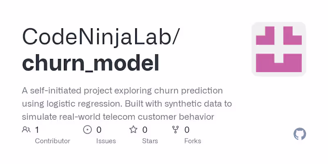Open the CodeNinjaLab owner name
The width and height of the screenshot is (328, 164).
pyautogui.click(x=100, y=37)
